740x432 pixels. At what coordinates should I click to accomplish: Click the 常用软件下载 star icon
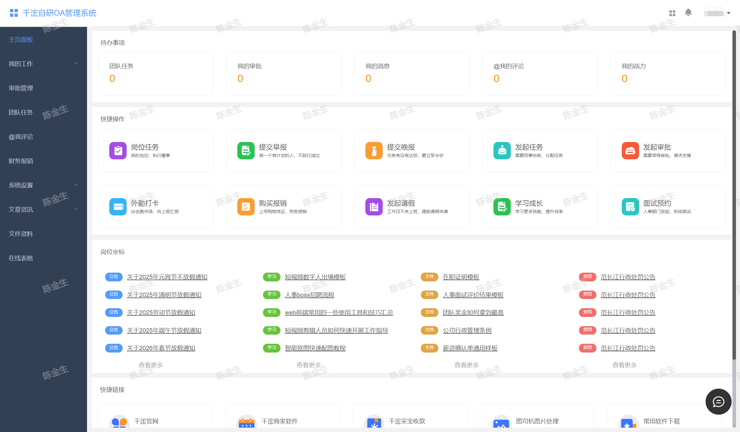click(628, 422)
